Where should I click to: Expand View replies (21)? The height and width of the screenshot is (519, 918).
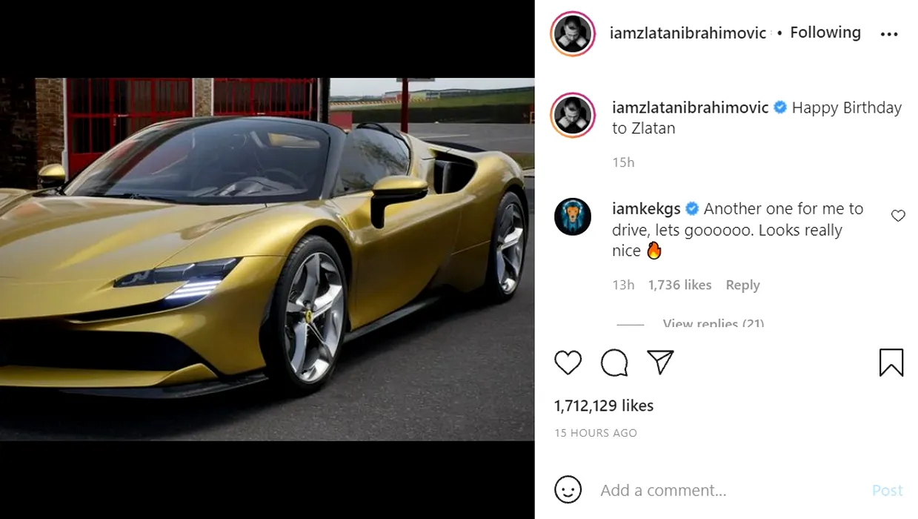click(714, 324)
